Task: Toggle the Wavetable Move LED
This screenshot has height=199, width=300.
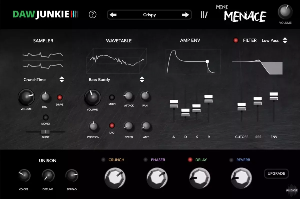Action: tap(112, 97)
